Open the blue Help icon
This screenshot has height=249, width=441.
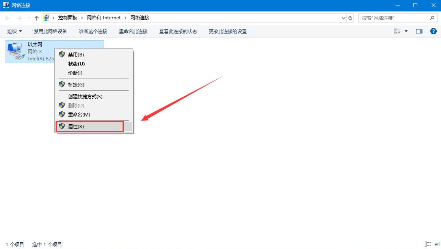[x=434, y=31]
